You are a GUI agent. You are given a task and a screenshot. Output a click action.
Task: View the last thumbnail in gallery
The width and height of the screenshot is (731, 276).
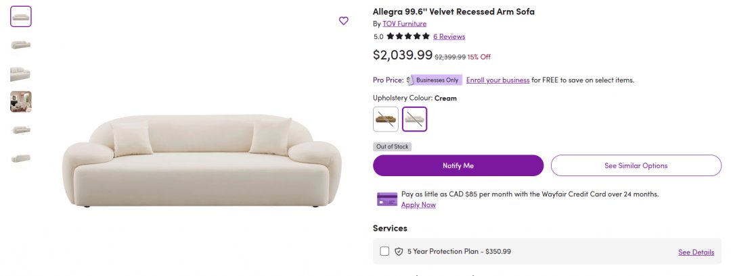(21, 158)
